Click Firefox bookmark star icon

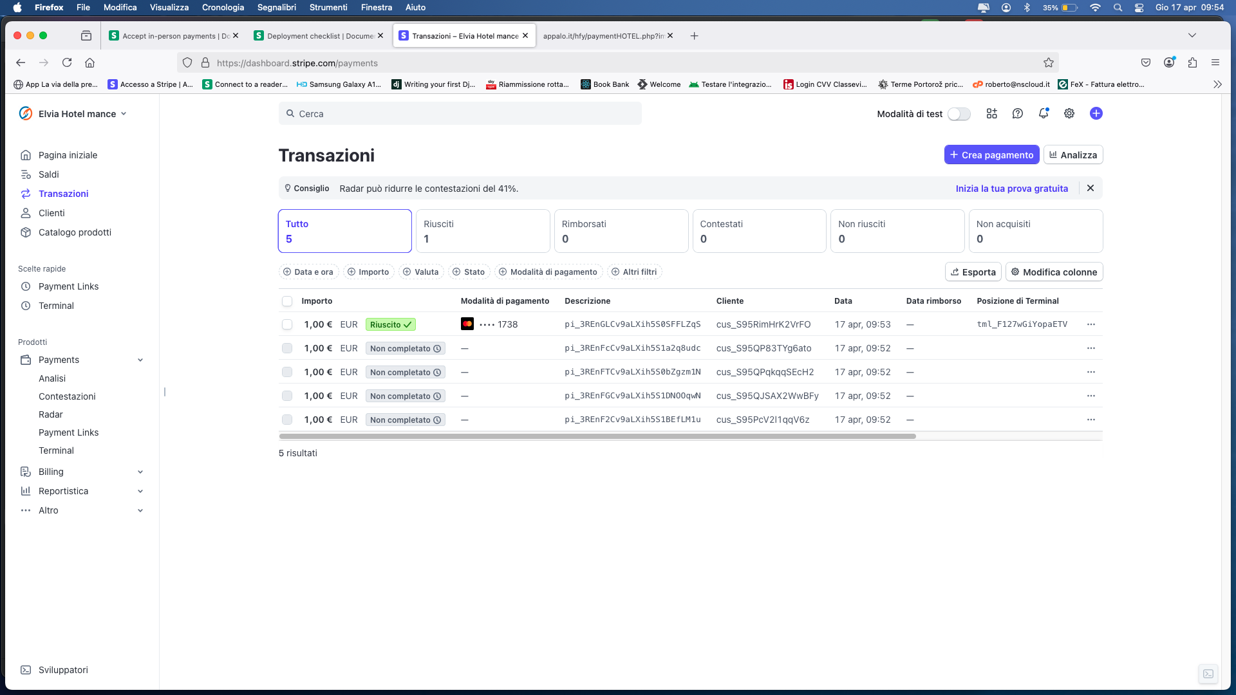1048,62
